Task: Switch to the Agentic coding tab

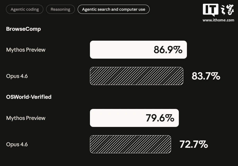Action: pyautogui.click(x=25, y=9)
